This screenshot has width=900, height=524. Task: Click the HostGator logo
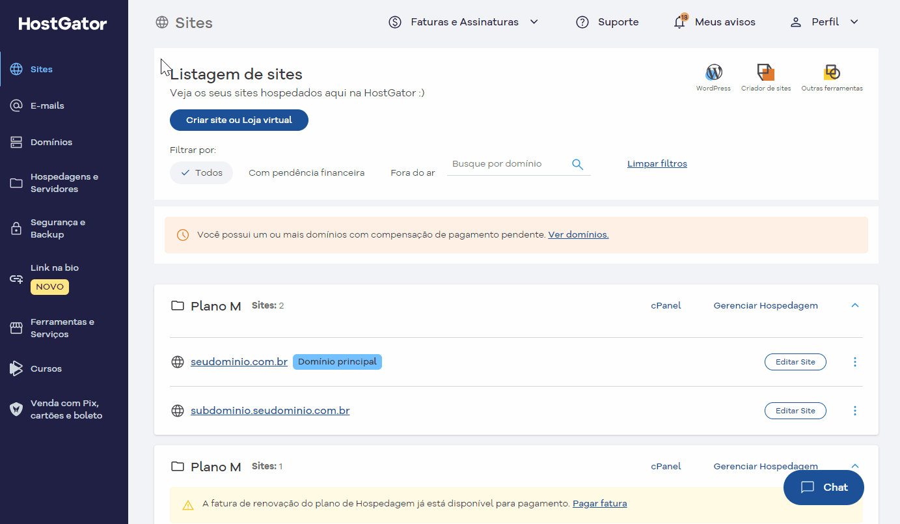click(x=62, y=24)
